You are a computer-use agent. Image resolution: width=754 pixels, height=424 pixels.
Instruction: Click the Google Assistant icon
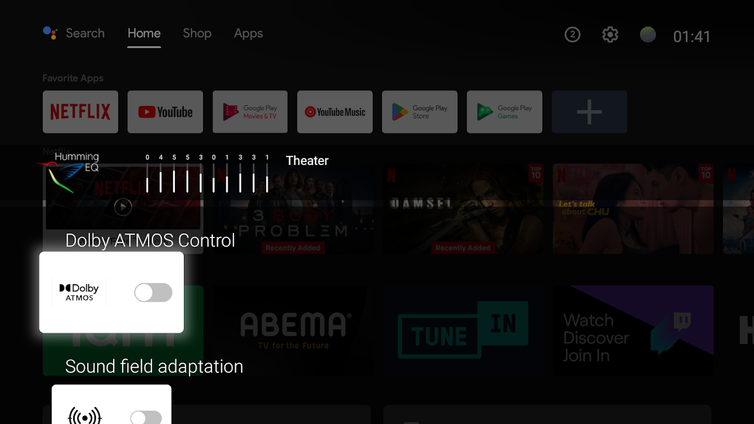pyautogui.click(x=50, y=33)
